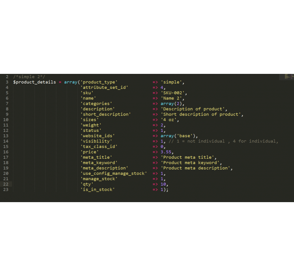Click the 'SKU-002' string value
The image size is (294, 276).
pos(172,93)
